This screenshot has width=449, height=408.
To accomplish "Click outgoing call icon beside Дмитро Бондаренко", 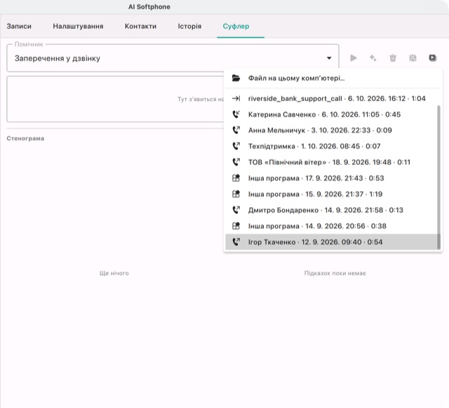I will 236,210.
